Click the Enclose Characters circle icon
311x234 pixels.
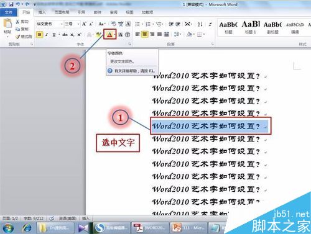(x=128, y=35)
